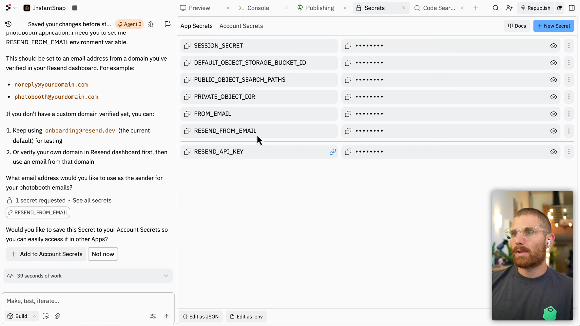The image size is (580, 326).
Task: Click the See all secrets link
Action: pos(92,200)
